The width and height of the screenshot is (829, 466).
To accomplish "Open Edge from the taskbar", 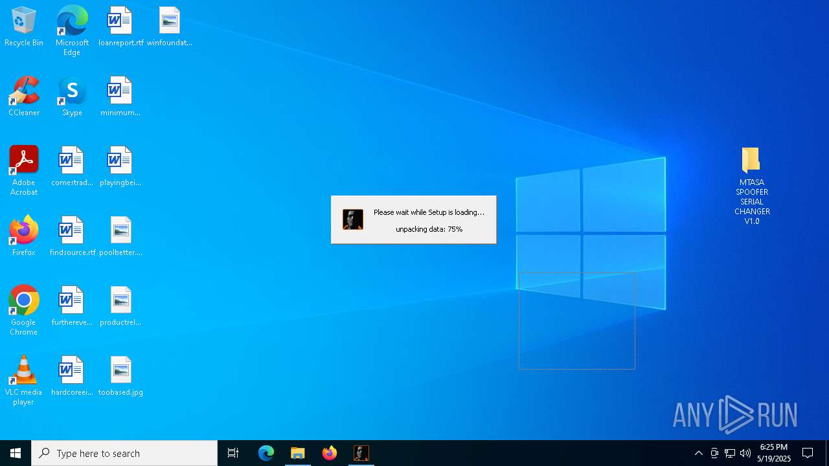I will pos(266,453).
